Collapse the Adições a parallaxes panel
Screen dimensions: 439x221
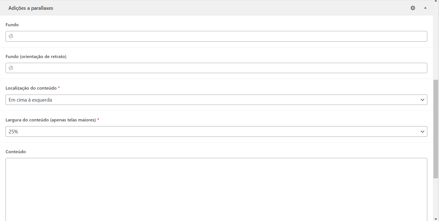click(425, 8)
